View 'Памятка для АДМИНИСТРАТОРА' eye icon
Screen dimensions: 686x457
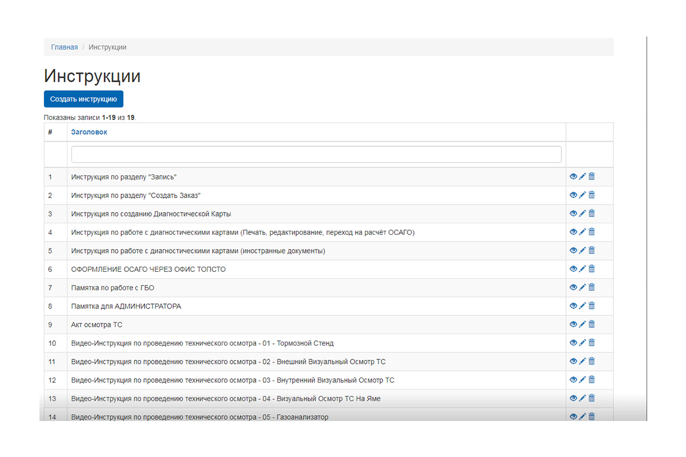[x=573, y=306]
